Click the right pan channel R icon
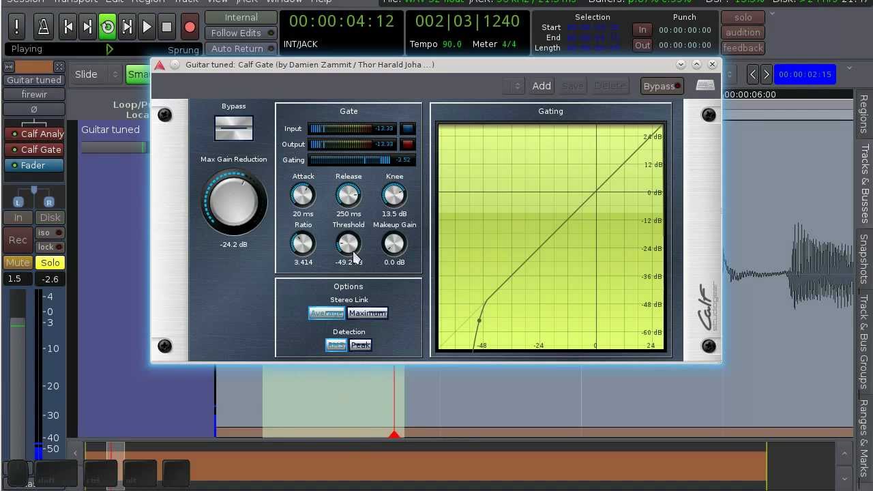The image size is (873, 491). (x=48, y=202)
